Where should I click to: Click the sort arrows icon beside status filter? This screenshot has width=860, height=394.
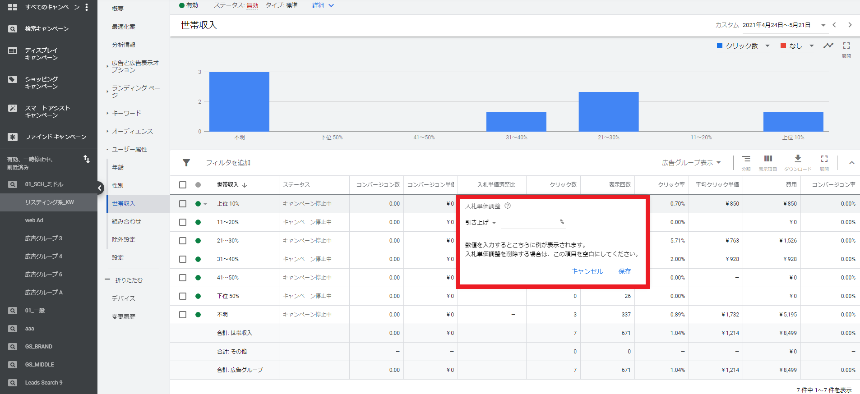(x=87, y=159)
